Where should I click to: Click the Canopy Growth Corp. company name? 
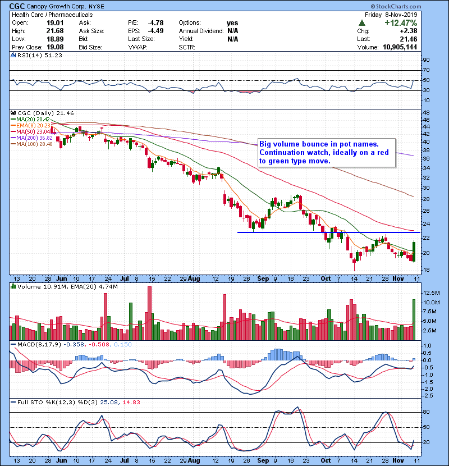(x=57, y=6)
